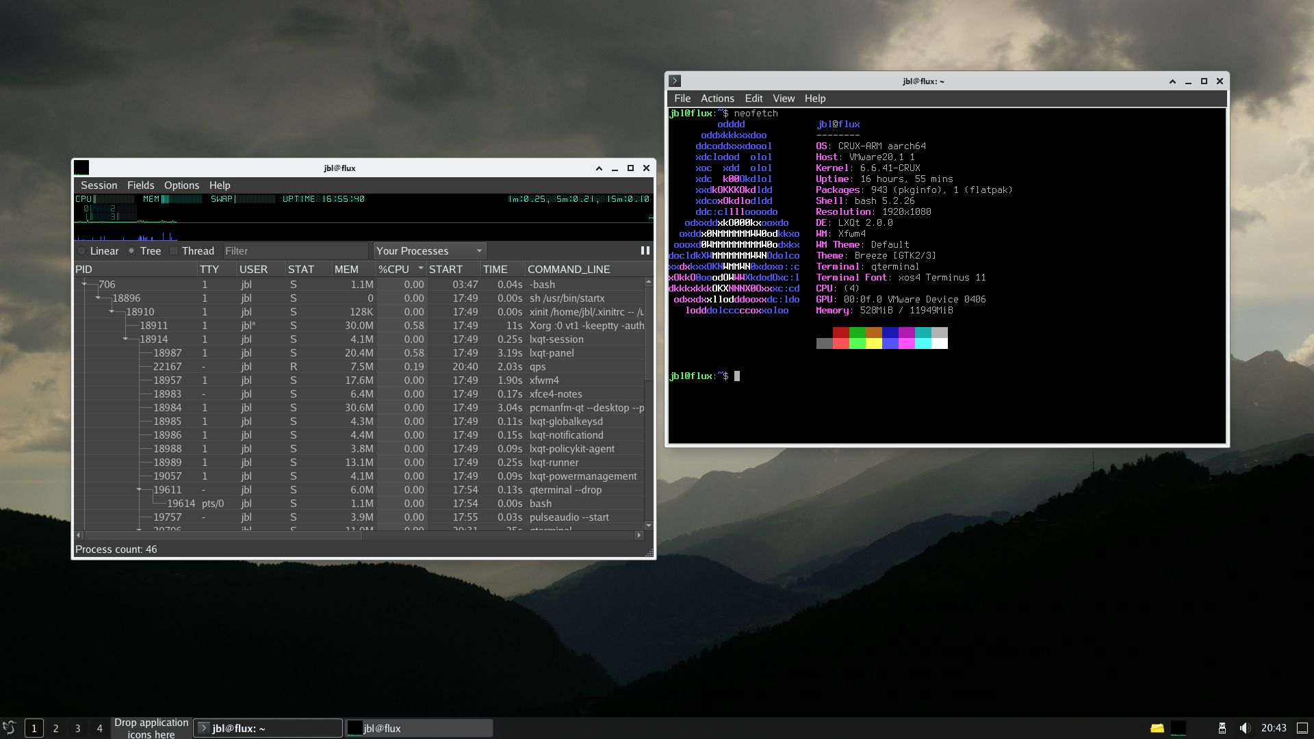Click the qps black tray icon
1314x739 pixels.
pos(1178,728)
